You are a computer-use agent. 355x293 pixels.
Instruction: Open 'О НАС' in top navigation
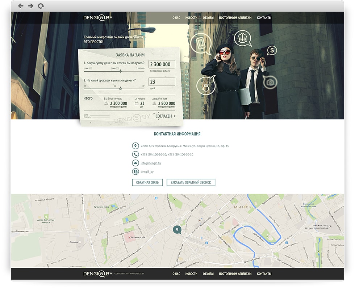[x=176, y=18]
